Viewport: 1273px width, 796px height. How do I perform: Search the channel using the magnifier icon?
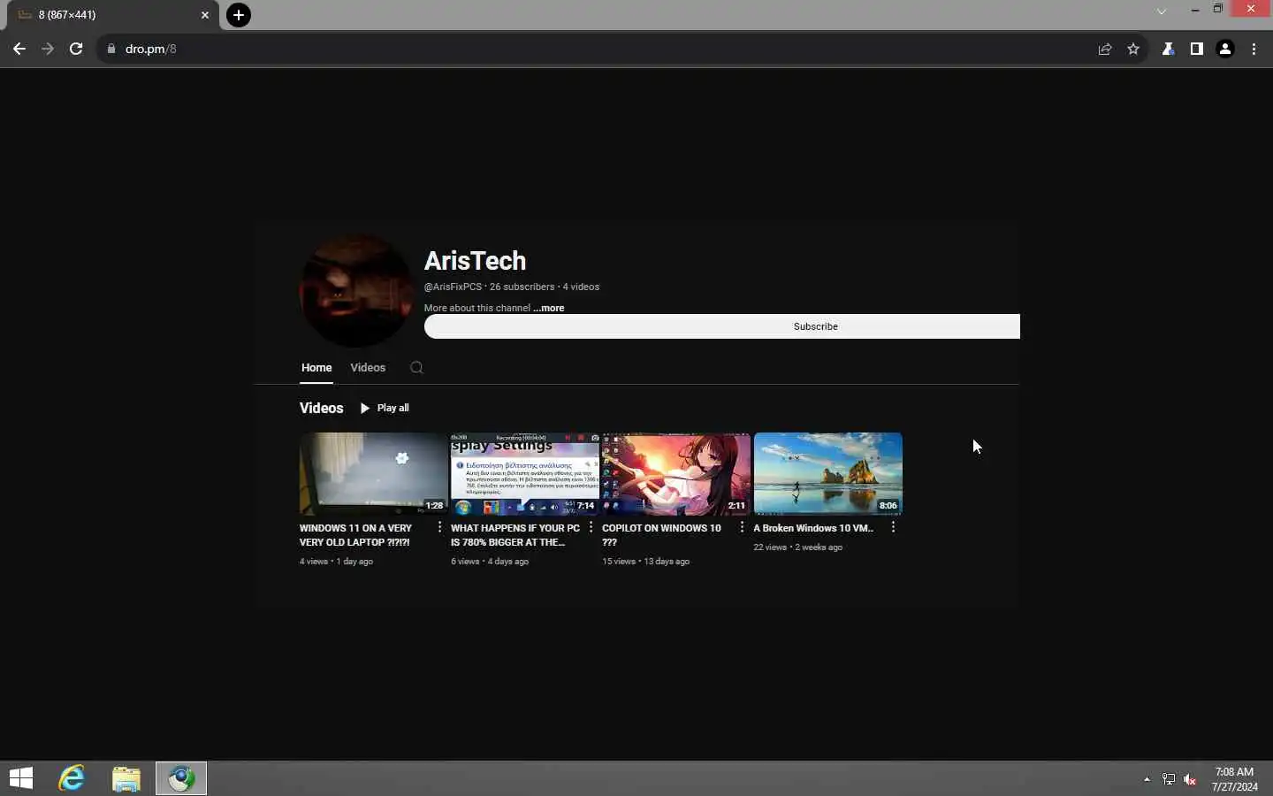(x=416, y=368)
